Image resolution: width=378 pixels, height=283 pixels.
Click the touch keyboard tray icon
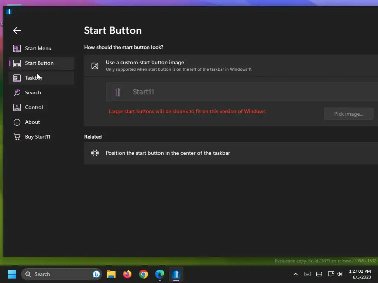307,274
